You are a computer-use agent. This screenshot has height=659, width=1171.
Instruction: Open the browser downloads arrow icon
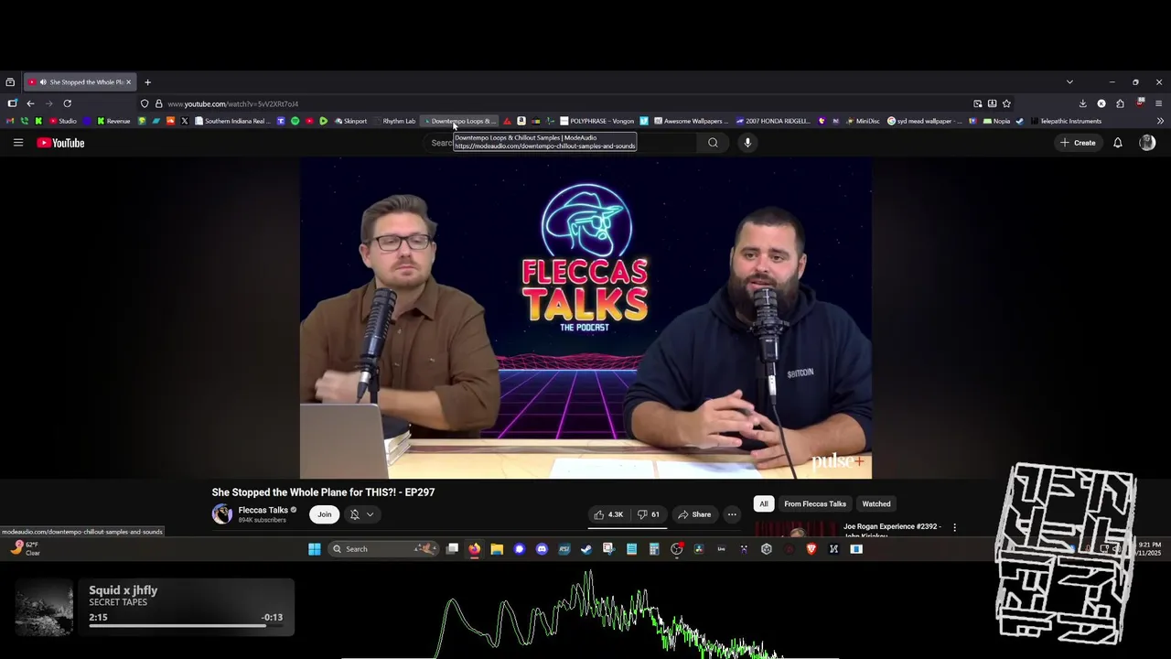(1082, 103)
